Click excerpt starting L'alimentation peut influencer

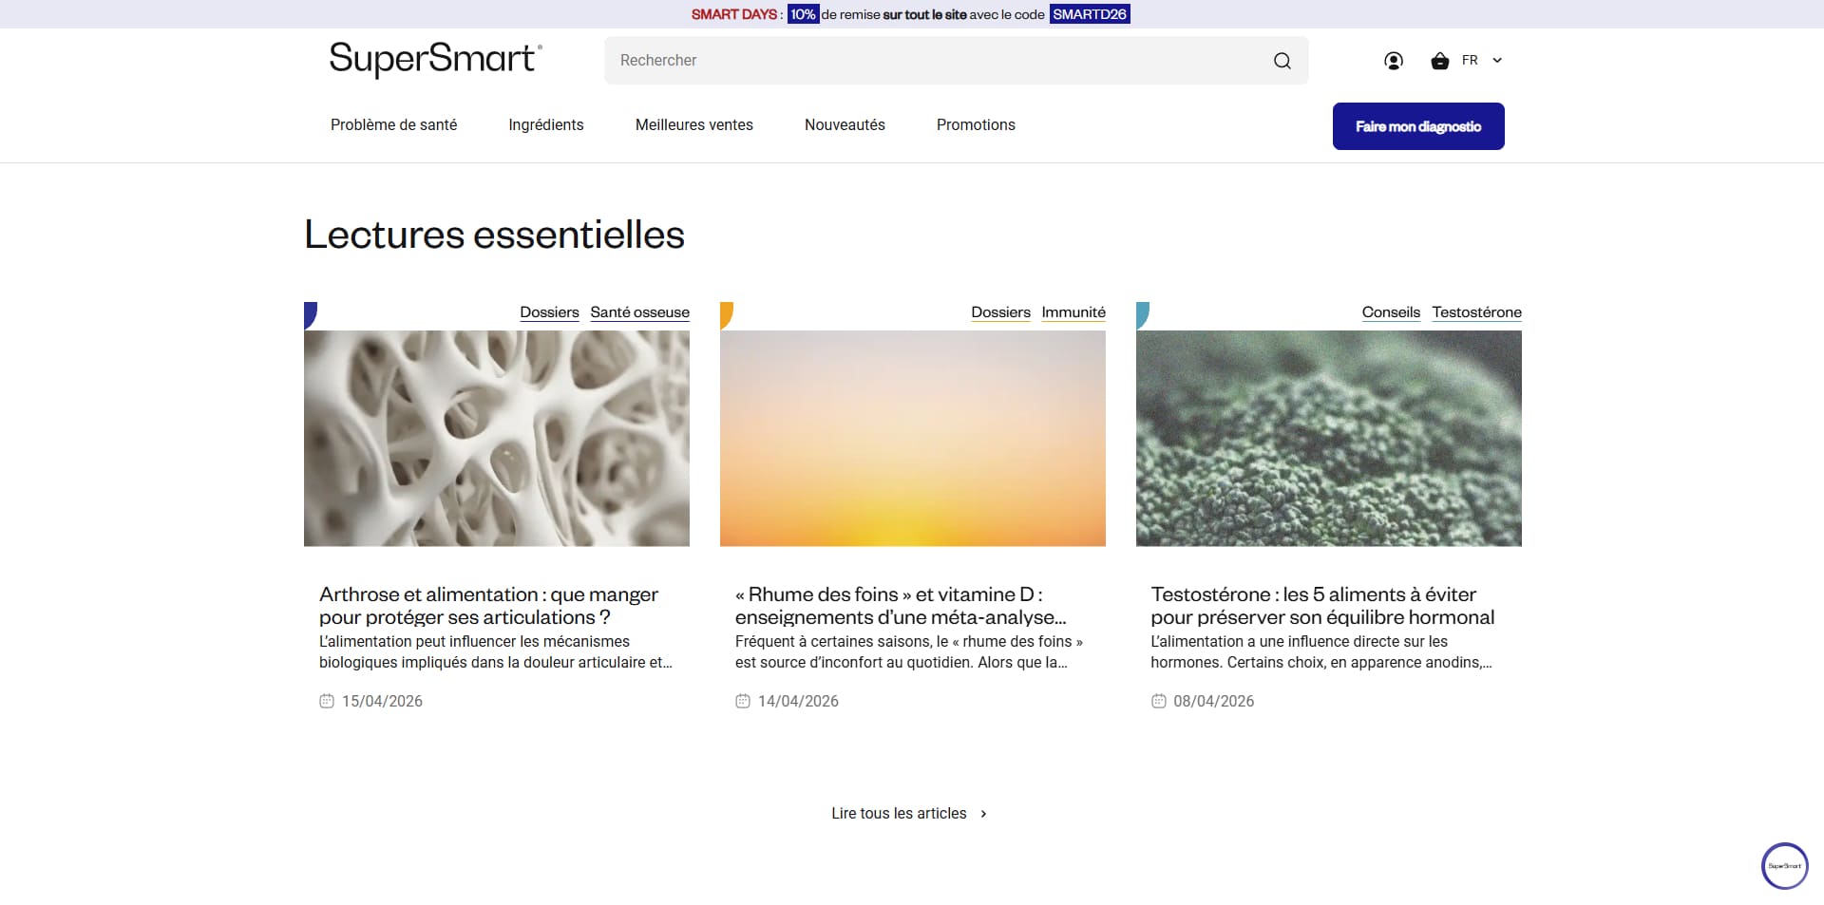tap(496, 652)
